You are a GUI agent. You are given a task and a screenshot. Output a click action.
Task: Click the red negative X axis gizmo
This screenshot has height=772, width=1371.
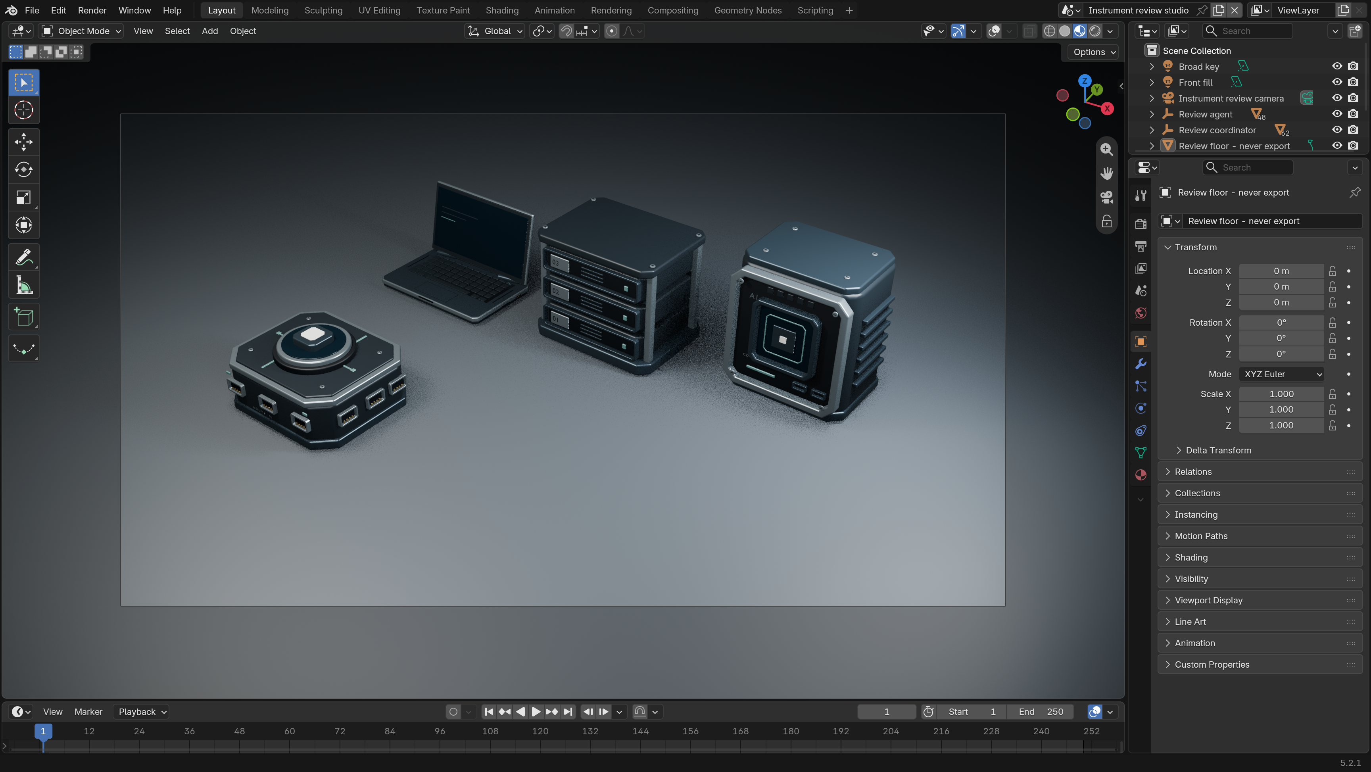pyautogui.click(x=1062, y=95)
